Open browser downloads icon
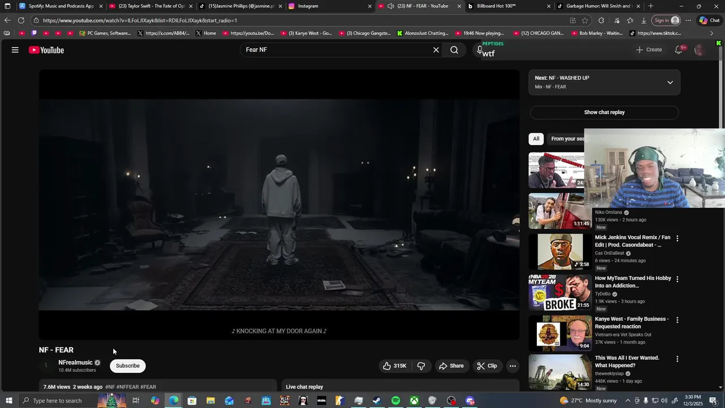The height and width of the screenshot is (408, 725). pyautogui.click(x=643, y=20)
